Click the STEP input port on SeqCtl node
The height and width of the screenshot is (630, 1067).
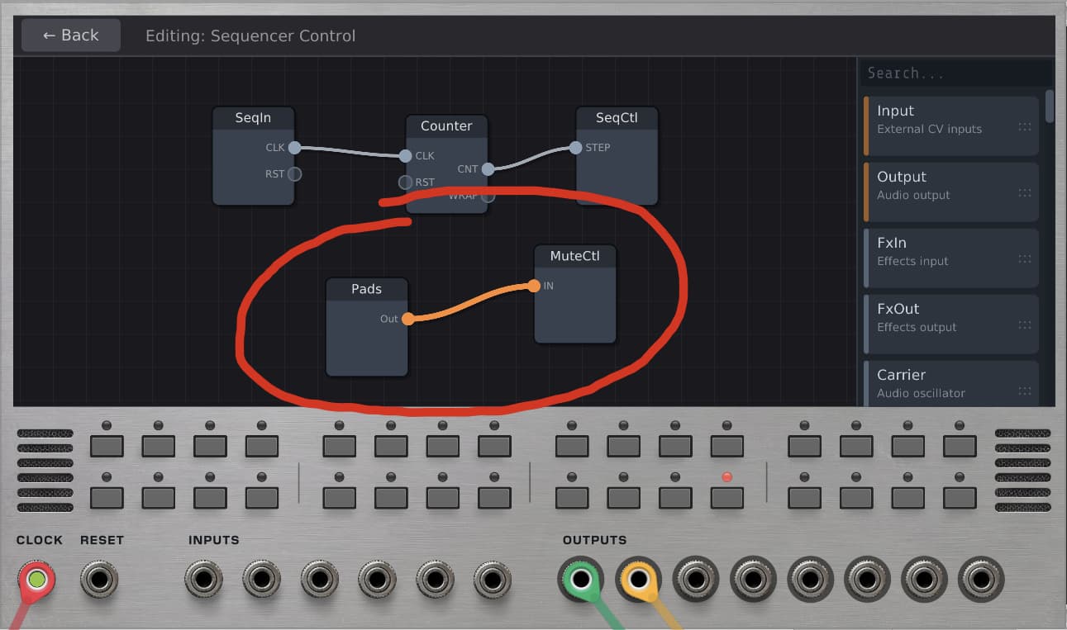[x=575, y=148]
